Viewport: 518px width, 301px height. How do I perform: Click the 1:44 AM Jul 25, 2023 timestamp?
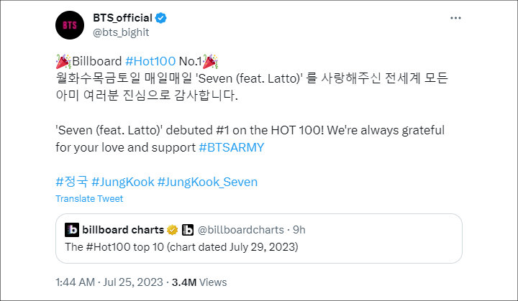coord(109,282)
